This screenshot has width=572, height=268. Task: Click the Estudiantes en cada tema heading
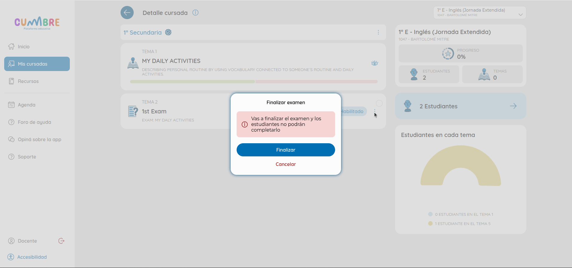tap(438, 135)
